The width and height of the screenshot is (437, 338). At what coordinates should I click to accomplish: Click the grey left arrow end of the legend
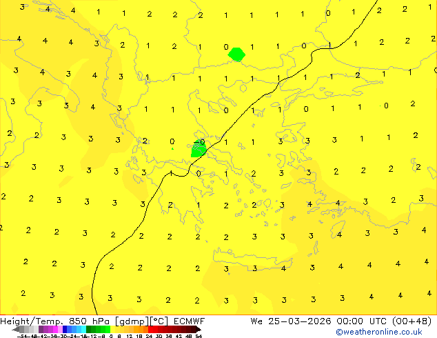[x=16, y=329]
